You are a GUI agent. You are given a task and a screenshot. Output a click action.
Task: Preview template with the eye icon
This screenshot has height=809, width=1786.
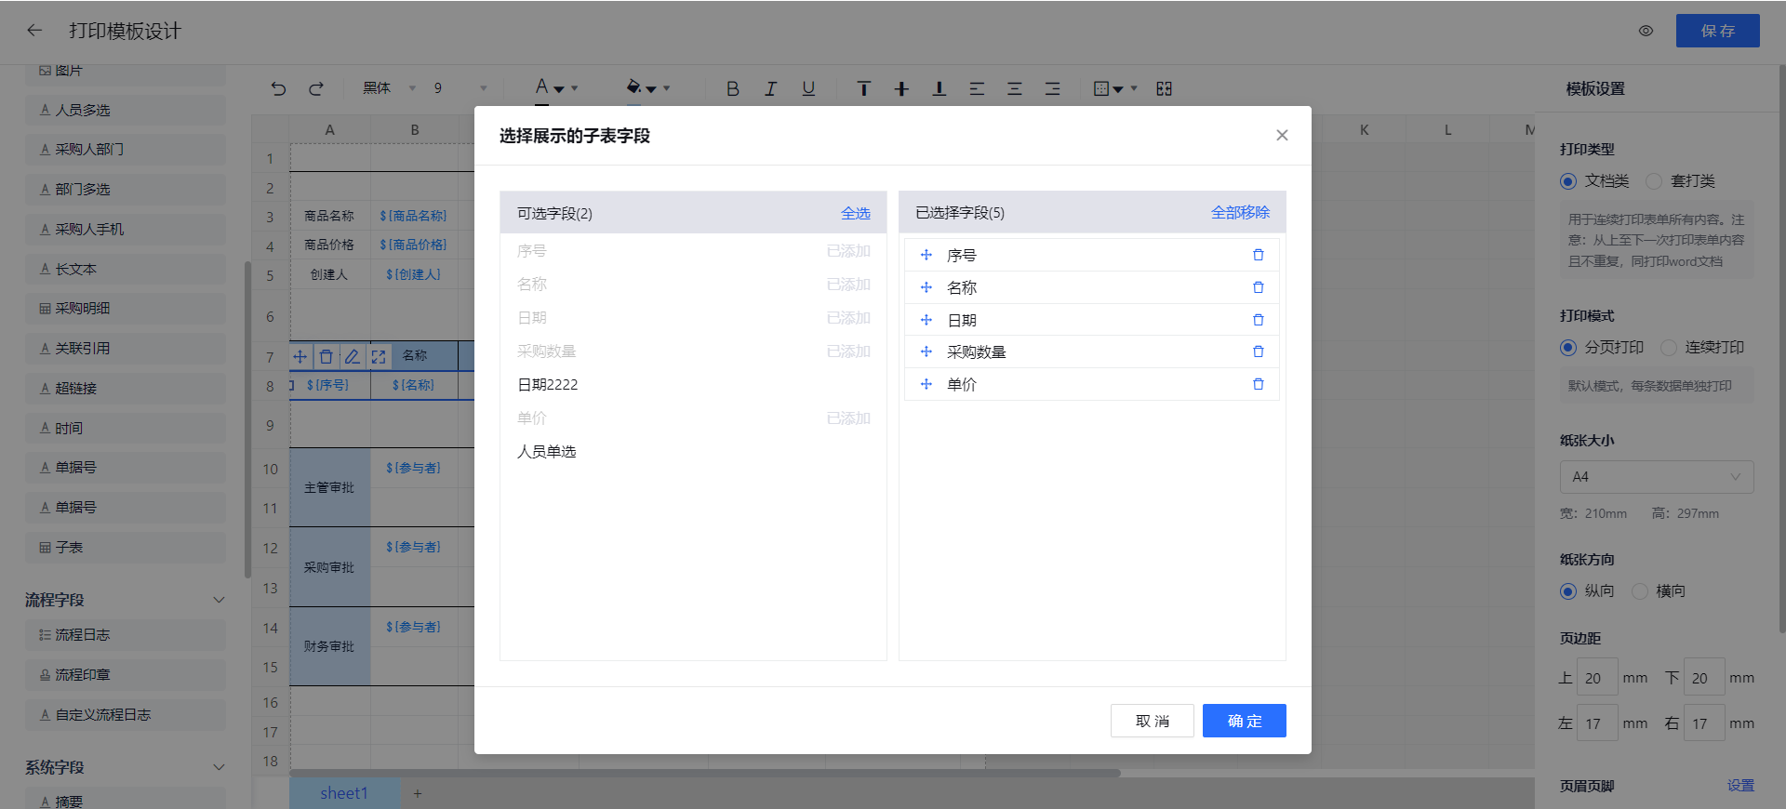pyautogui.click(x=1646, y=31)
